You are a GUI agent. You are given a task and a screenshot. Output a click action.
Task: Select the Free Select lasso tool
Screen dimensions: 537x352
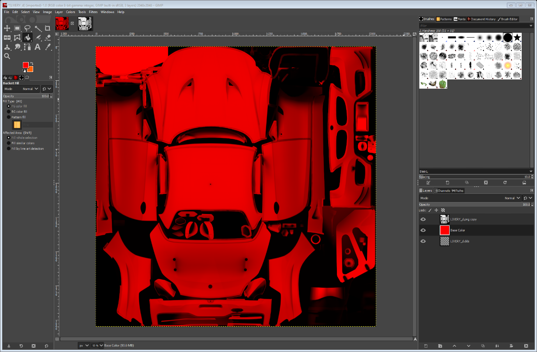coord(28,28)
